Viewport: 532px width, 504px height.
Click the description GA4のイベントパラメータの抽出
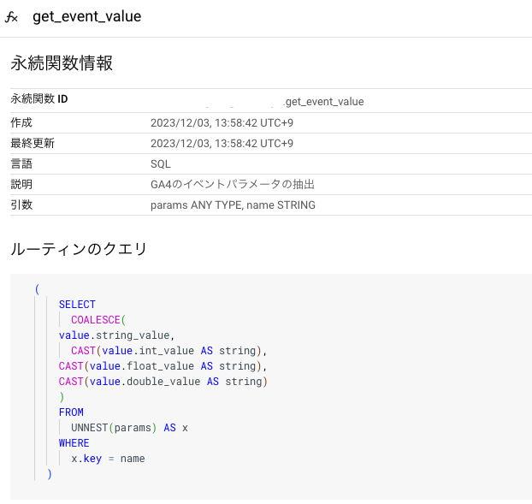click(x=233, y=184)
